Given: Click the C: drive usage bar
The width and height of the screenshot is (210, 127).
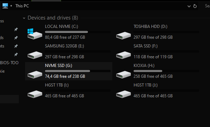Looking at the screenshot, I should (78, 32).
